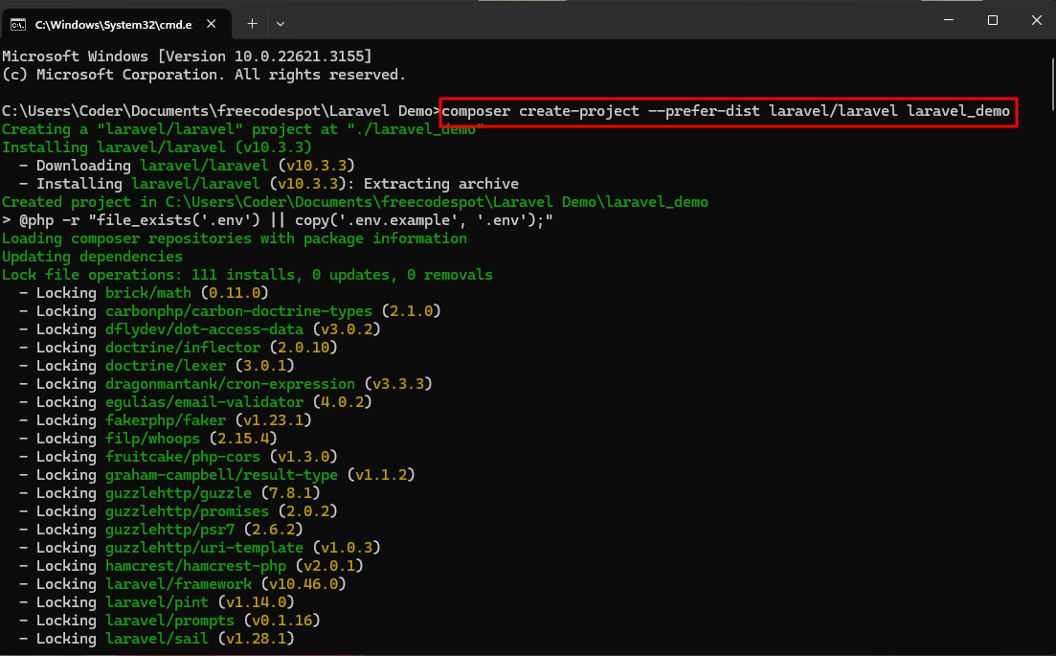Click the Microsoft Windows version text
This screenshot has height=656, width=1056.
(x=187, y=57)
